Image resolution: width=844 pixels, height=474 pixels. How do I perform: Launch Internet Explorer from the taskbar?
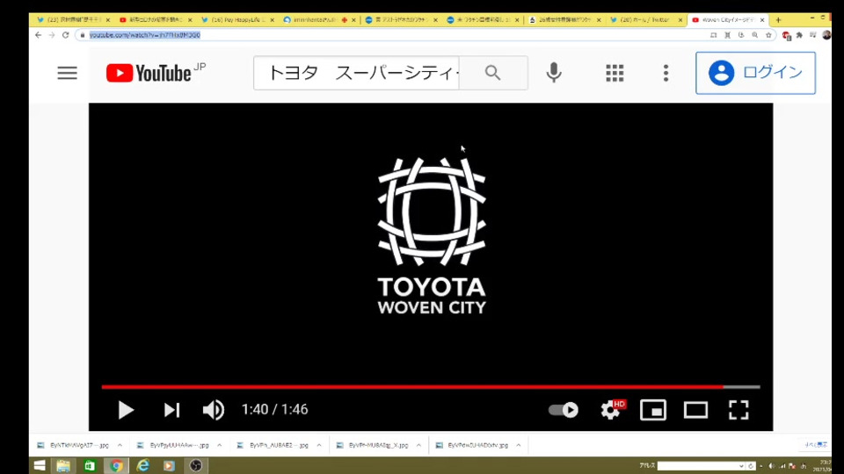click(x=142, y=465)
